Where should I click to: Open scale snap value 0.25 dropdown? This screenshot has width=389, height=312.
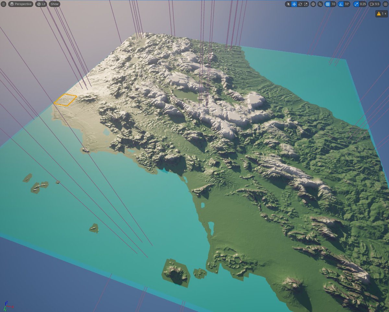[x=363, y=4]
